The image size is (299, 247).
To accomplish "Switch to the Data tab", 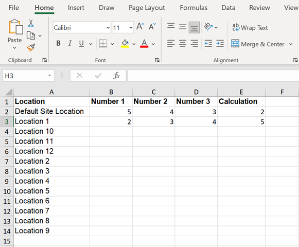I will click(x=228, y=8).
